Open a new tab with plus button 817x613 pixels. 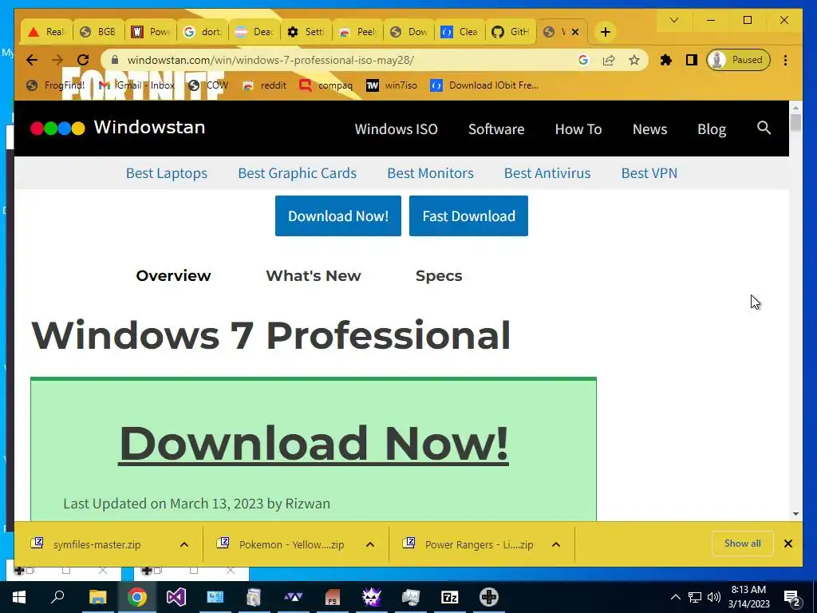click(605, 32)
